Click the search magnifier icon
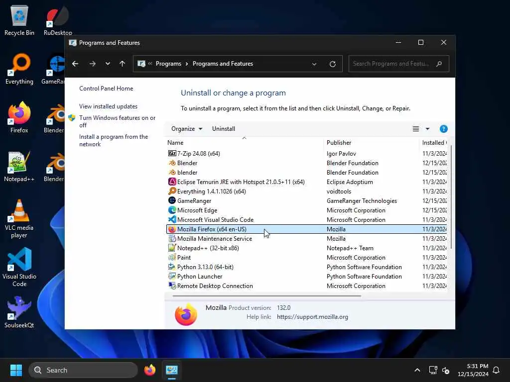This screenshot has height=382, width=510. pos(439,64)
